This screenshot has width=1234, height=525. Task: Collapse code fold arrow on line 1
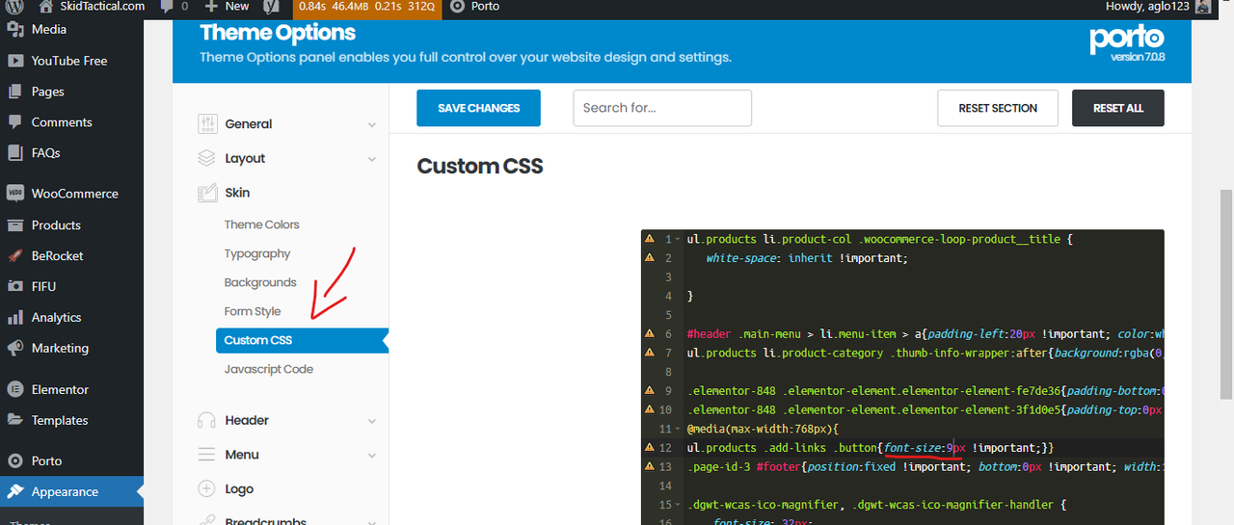pyautogui.click(x=678, y=239)
